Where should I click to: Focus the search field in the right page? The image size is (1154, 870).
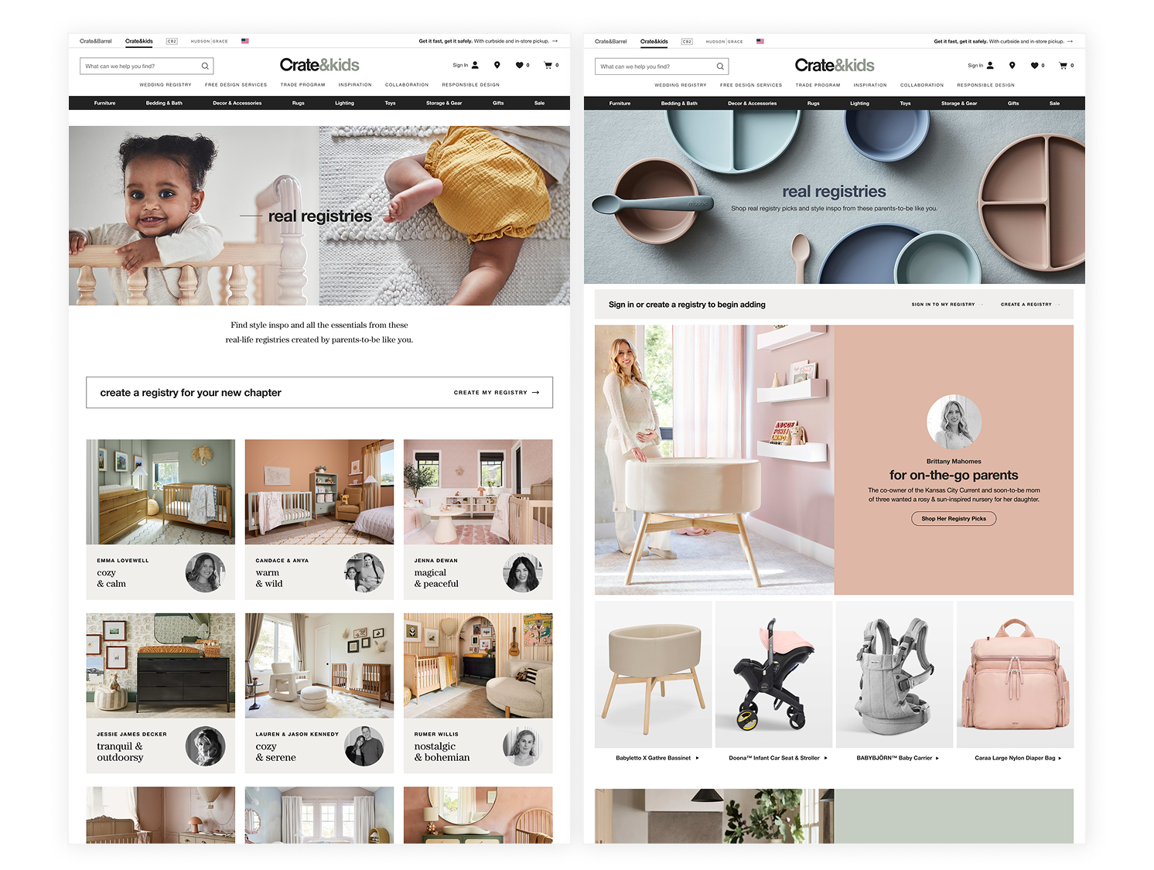(x=661, y=67)
